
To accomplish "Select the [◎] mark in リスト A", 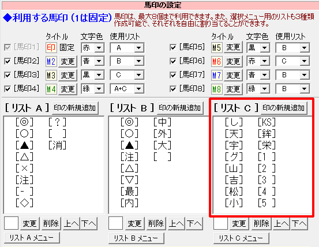I will [24, 122].
